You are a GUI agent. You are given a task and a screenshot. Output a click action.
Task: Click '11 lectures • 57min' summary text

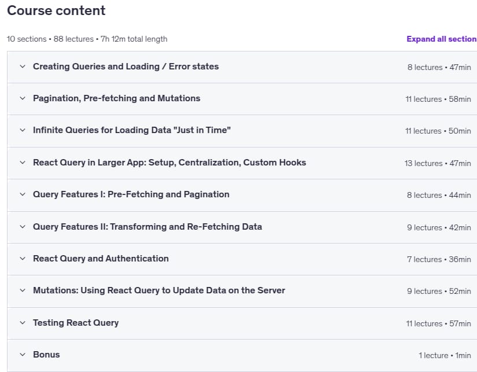(x=438, y=323)
